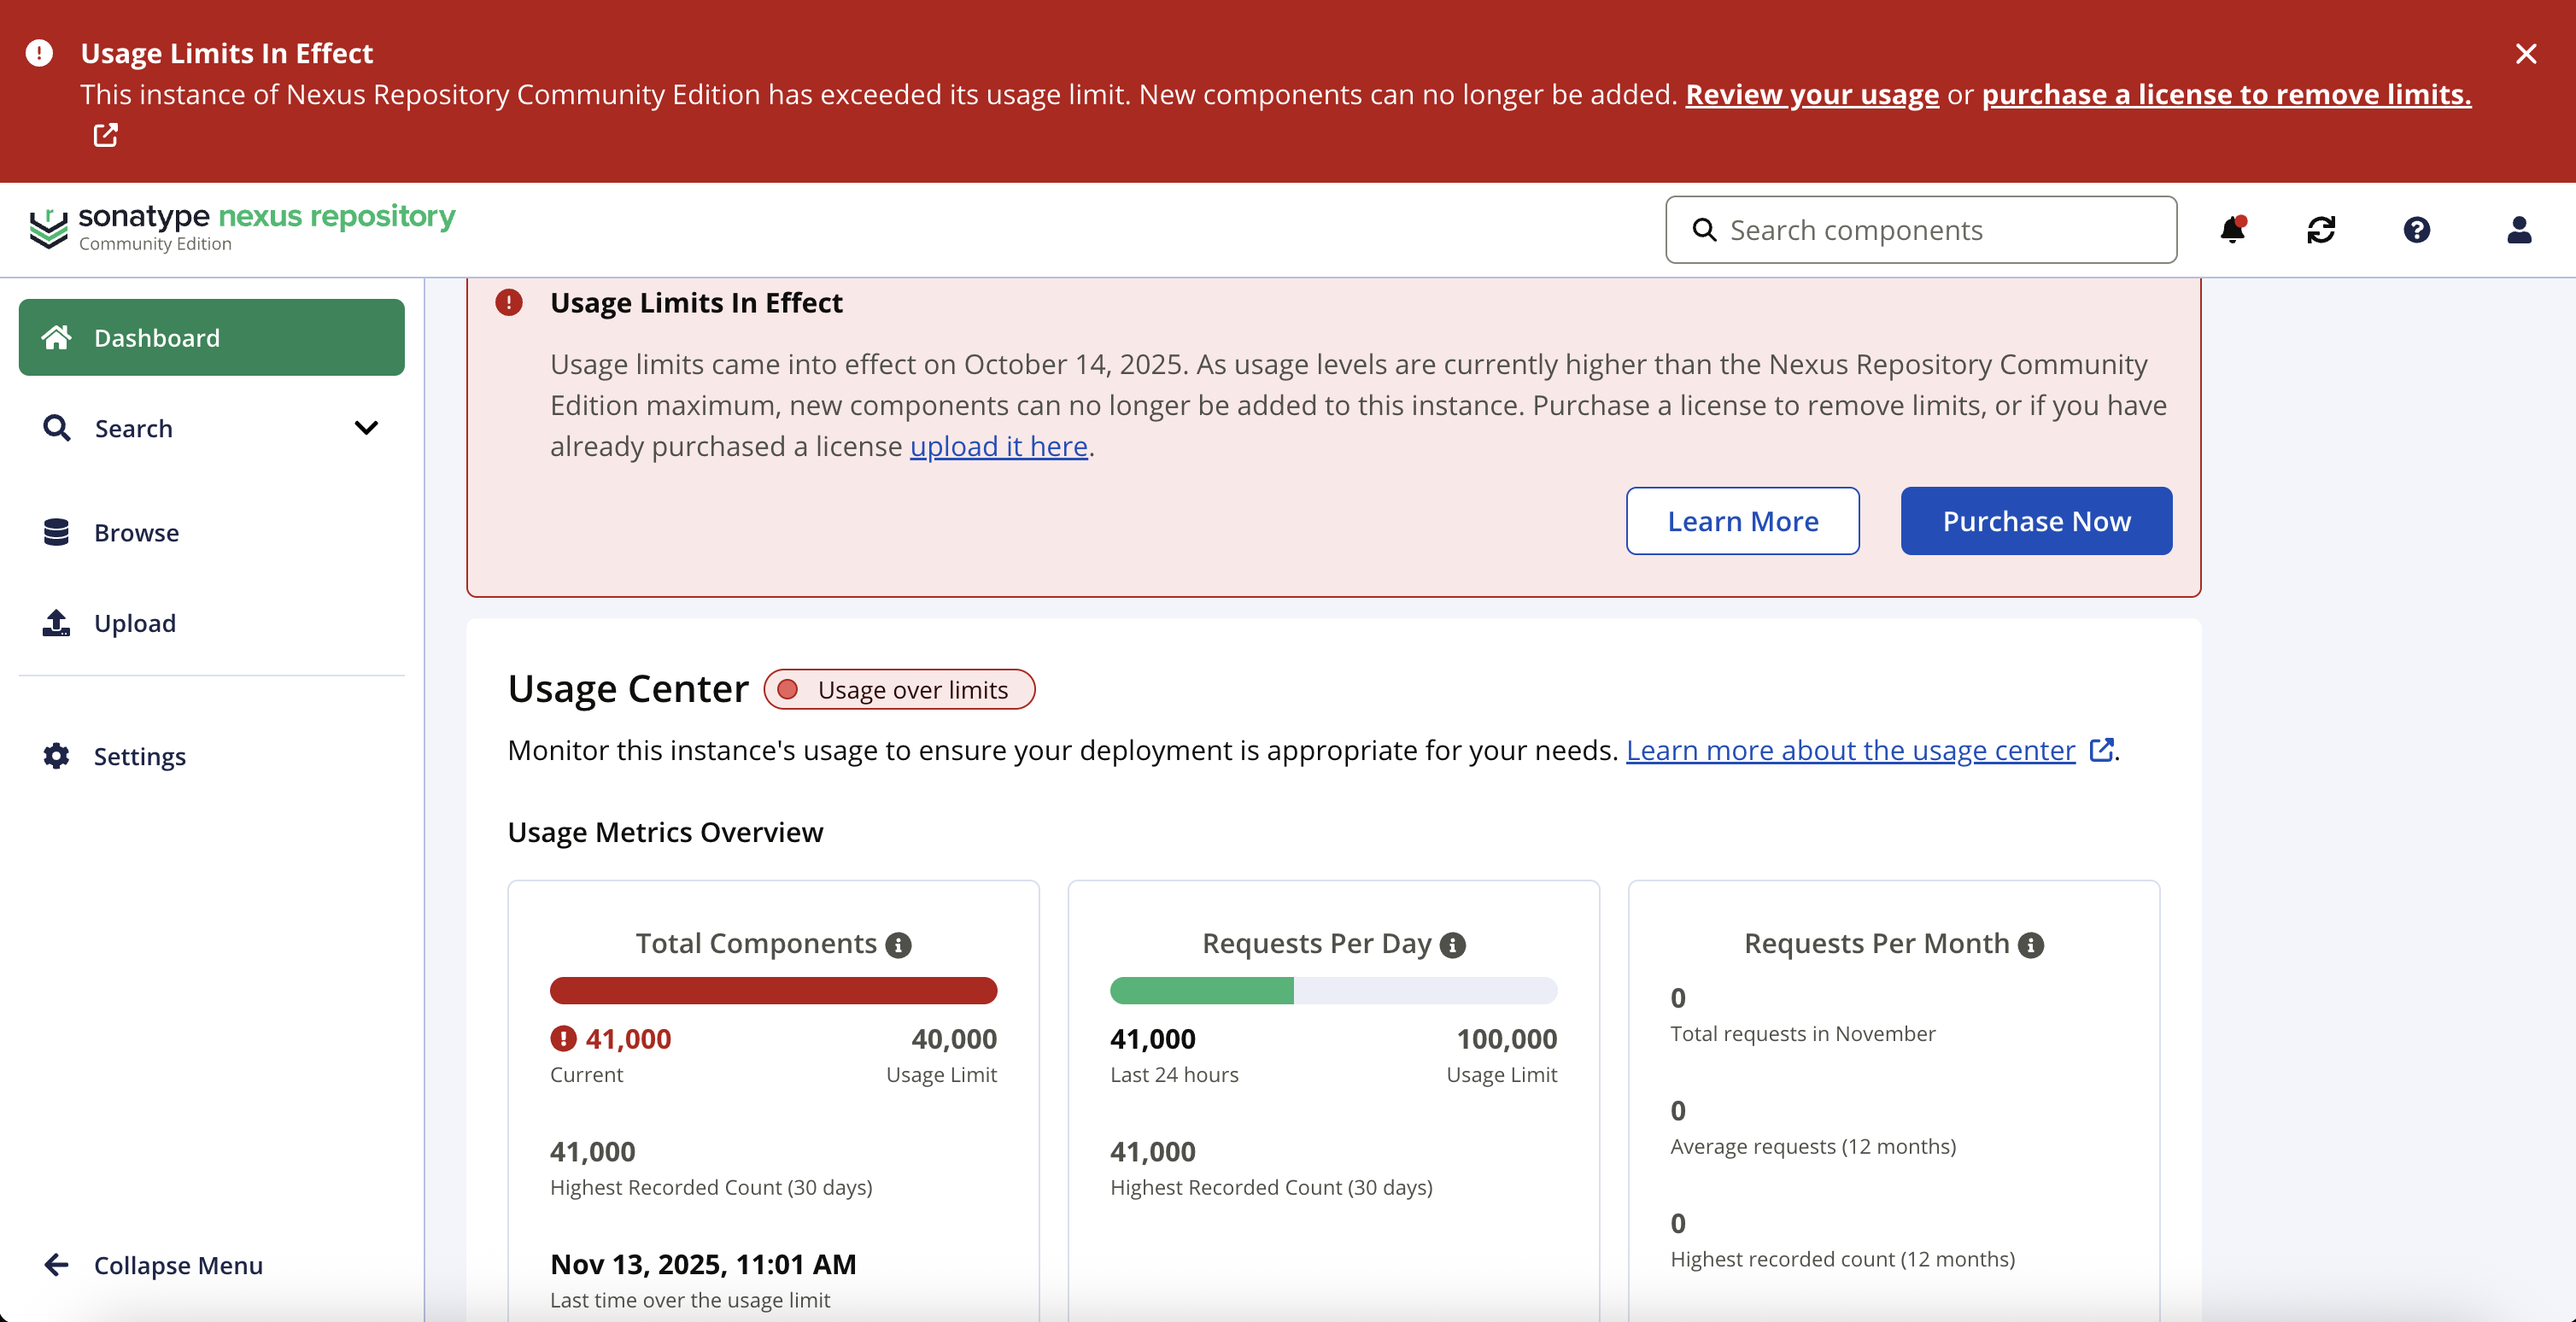
Task: Click the '40,000' usage limit value
Action: pyautogui.click(x=954, y=1039)
